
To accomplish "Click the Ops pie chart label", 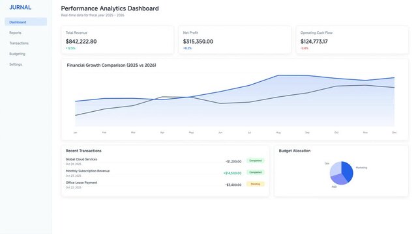I will point(327,163).
